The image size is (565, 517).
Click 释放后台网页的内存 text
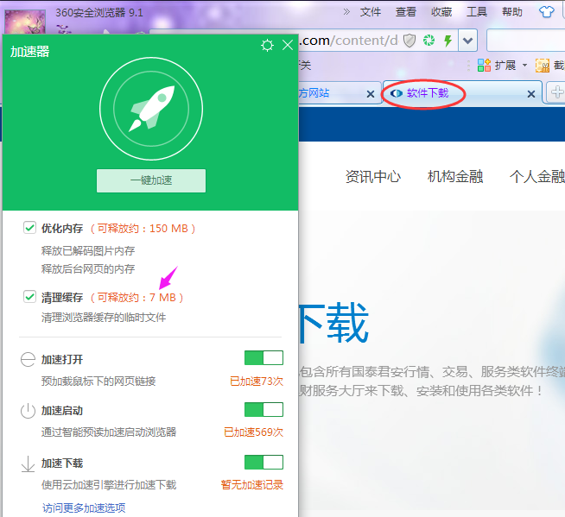88,268
